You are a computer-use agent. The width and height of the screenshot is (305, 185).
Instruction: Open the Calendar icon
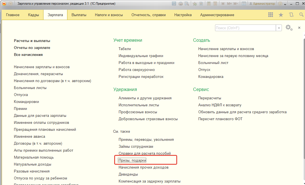click(215, 4)
